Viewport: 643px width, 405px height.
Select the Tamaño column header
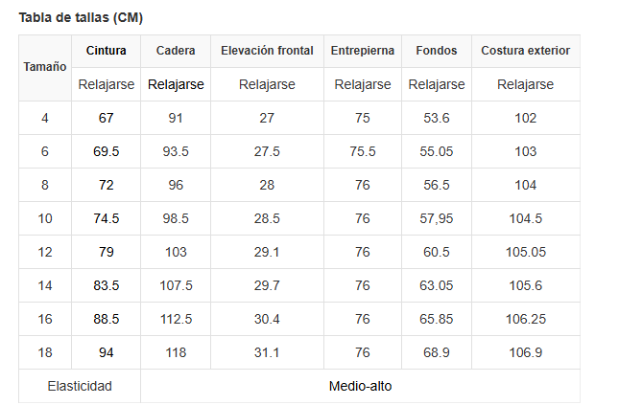(x=45, y=67)
